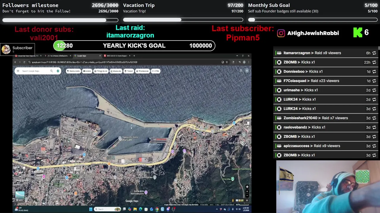Viewport: 380px width, 213px height.
Task: Click the Donnieeboo Kicks x1 repeat icon
Action: tap(374, 72)
